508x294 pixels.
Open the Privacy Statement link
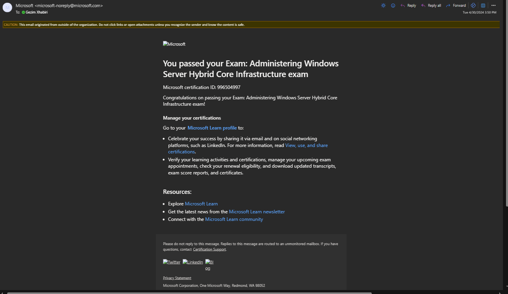point(177,278)
